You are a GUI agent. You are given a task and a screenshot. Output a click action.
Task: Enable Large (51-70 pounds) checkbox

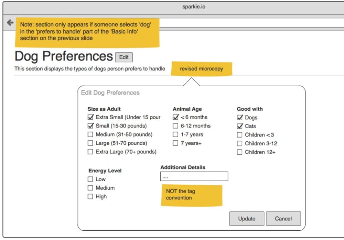click(x=90, y=143)
